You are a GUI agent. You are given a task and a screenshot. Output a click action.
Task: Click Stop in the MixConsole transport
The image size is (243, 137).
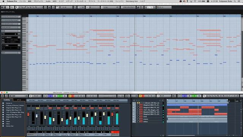(55, 96)
